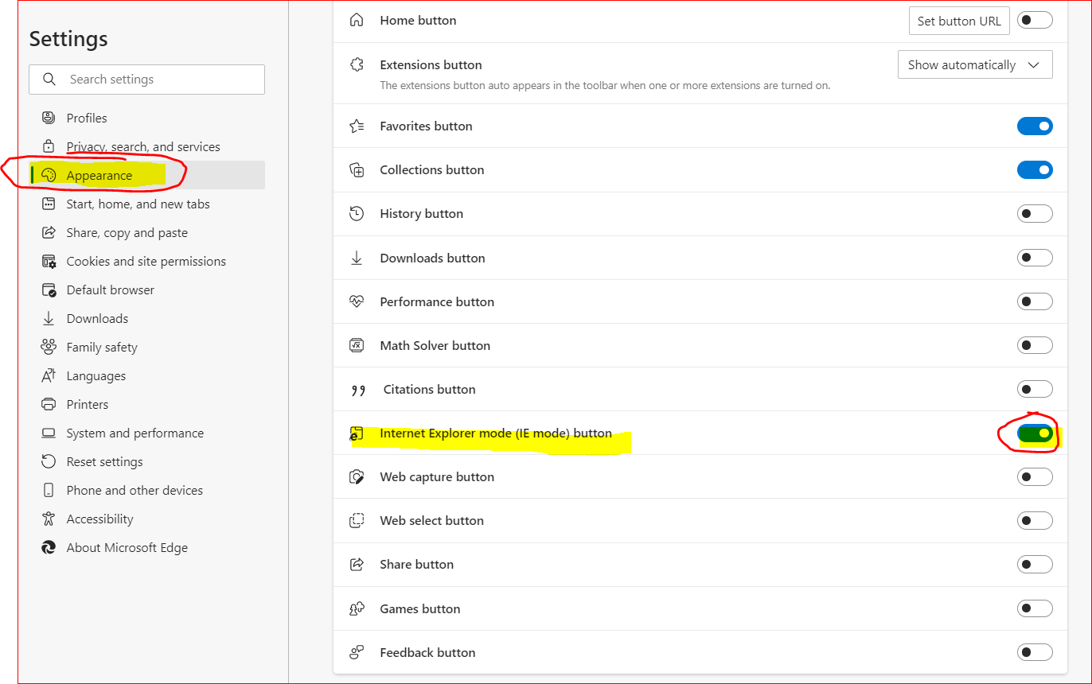This screenshot has width=1092, height=684.
Task: Open the Extensions button Show automatically dropdown
Action: click(x=974, y=65)
